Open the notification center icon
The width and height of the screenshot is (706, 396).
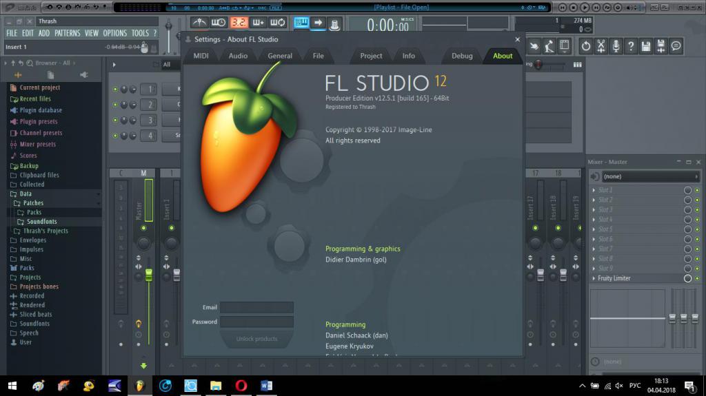(x=689, y=386)
